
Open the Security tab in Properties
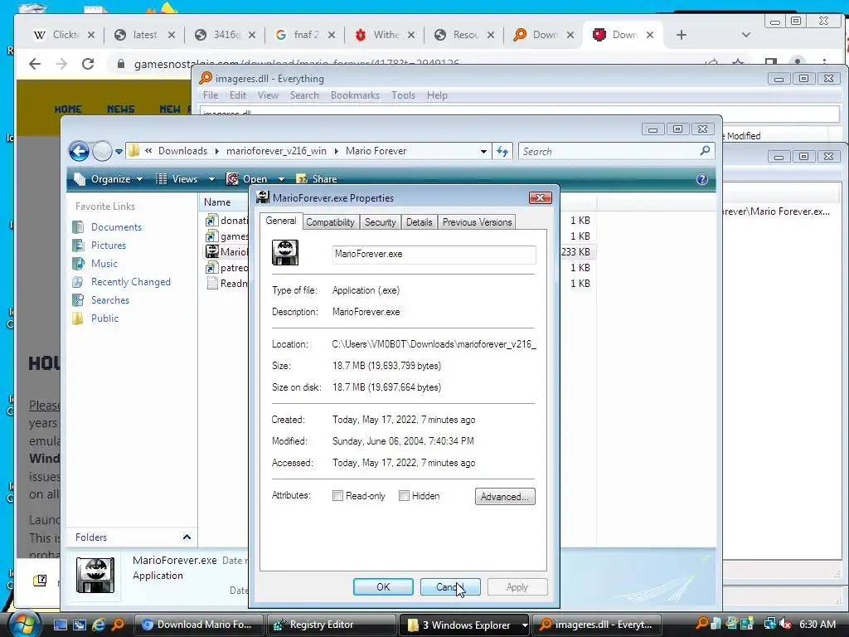[380, 222]
